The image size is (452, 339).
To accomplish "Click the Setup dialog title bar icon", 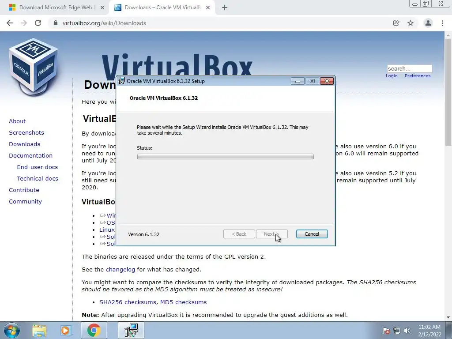I will (122, 81).
